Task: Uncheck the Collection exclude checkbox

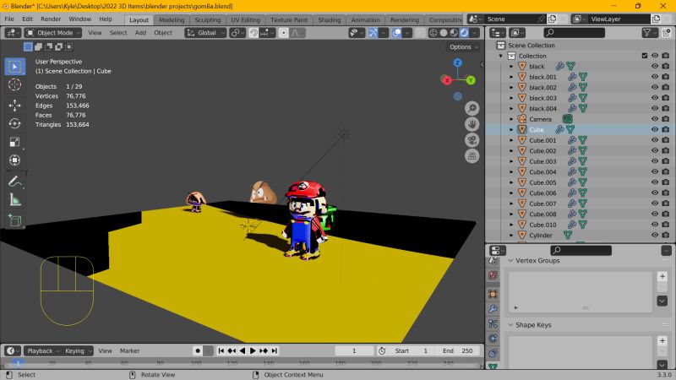Action: coord(645,56)
